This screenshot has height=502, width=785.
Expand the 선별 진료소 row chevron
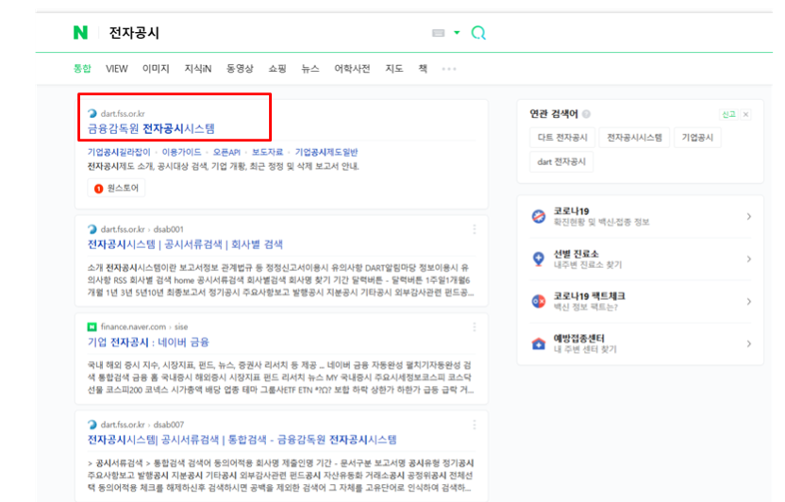click(x=749, y=259)
